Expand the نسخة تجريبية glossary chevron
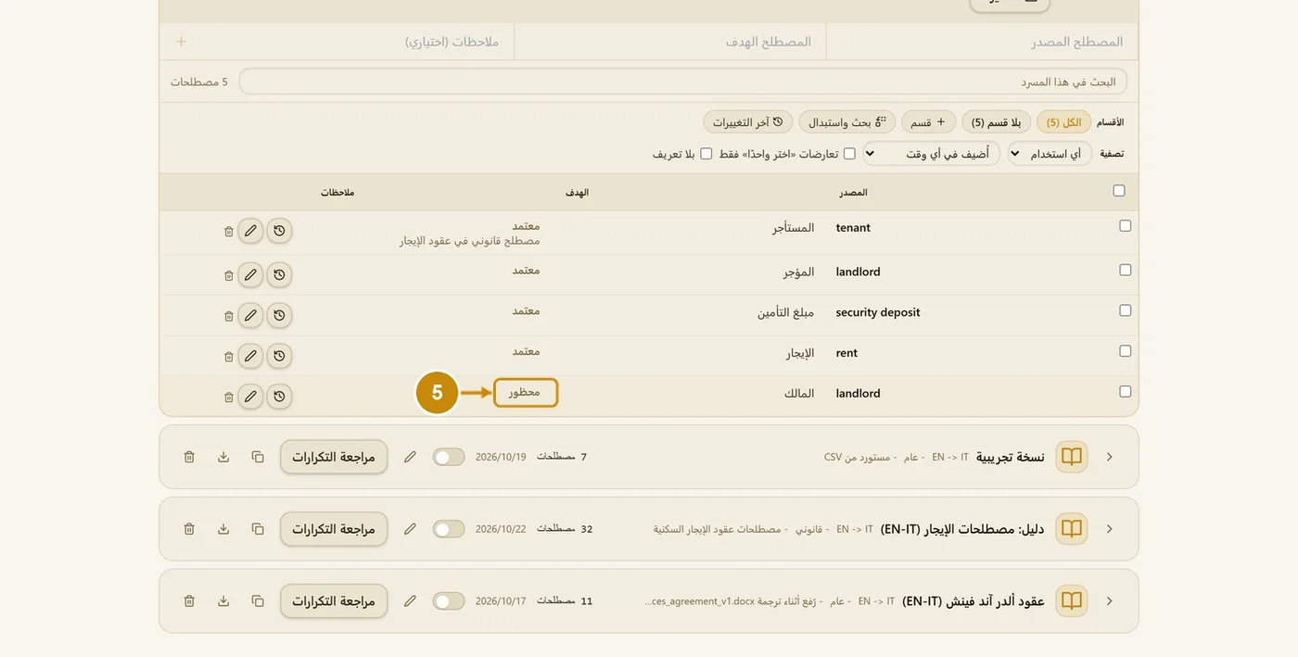 [1110, 457]
